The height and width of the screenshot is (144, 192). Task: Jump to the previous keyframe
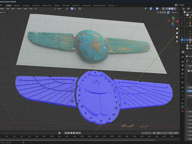[68, 133]
